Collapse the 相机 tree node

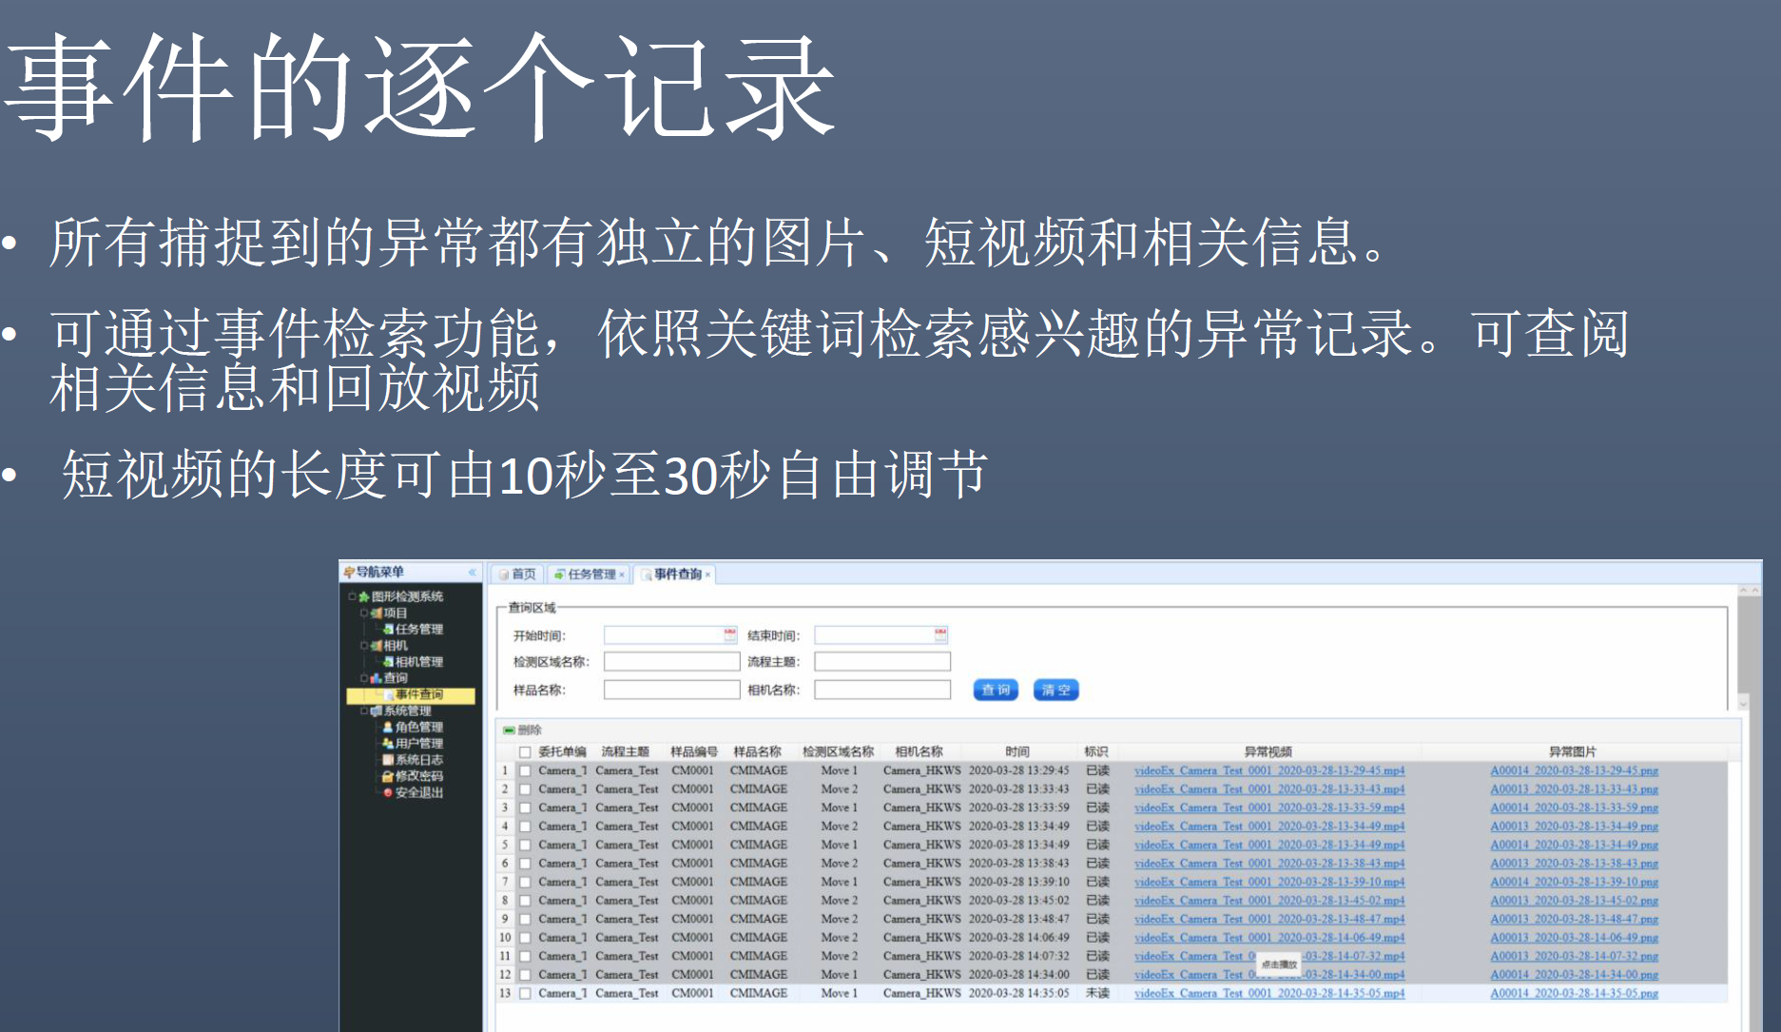click(x=364, y=646)
